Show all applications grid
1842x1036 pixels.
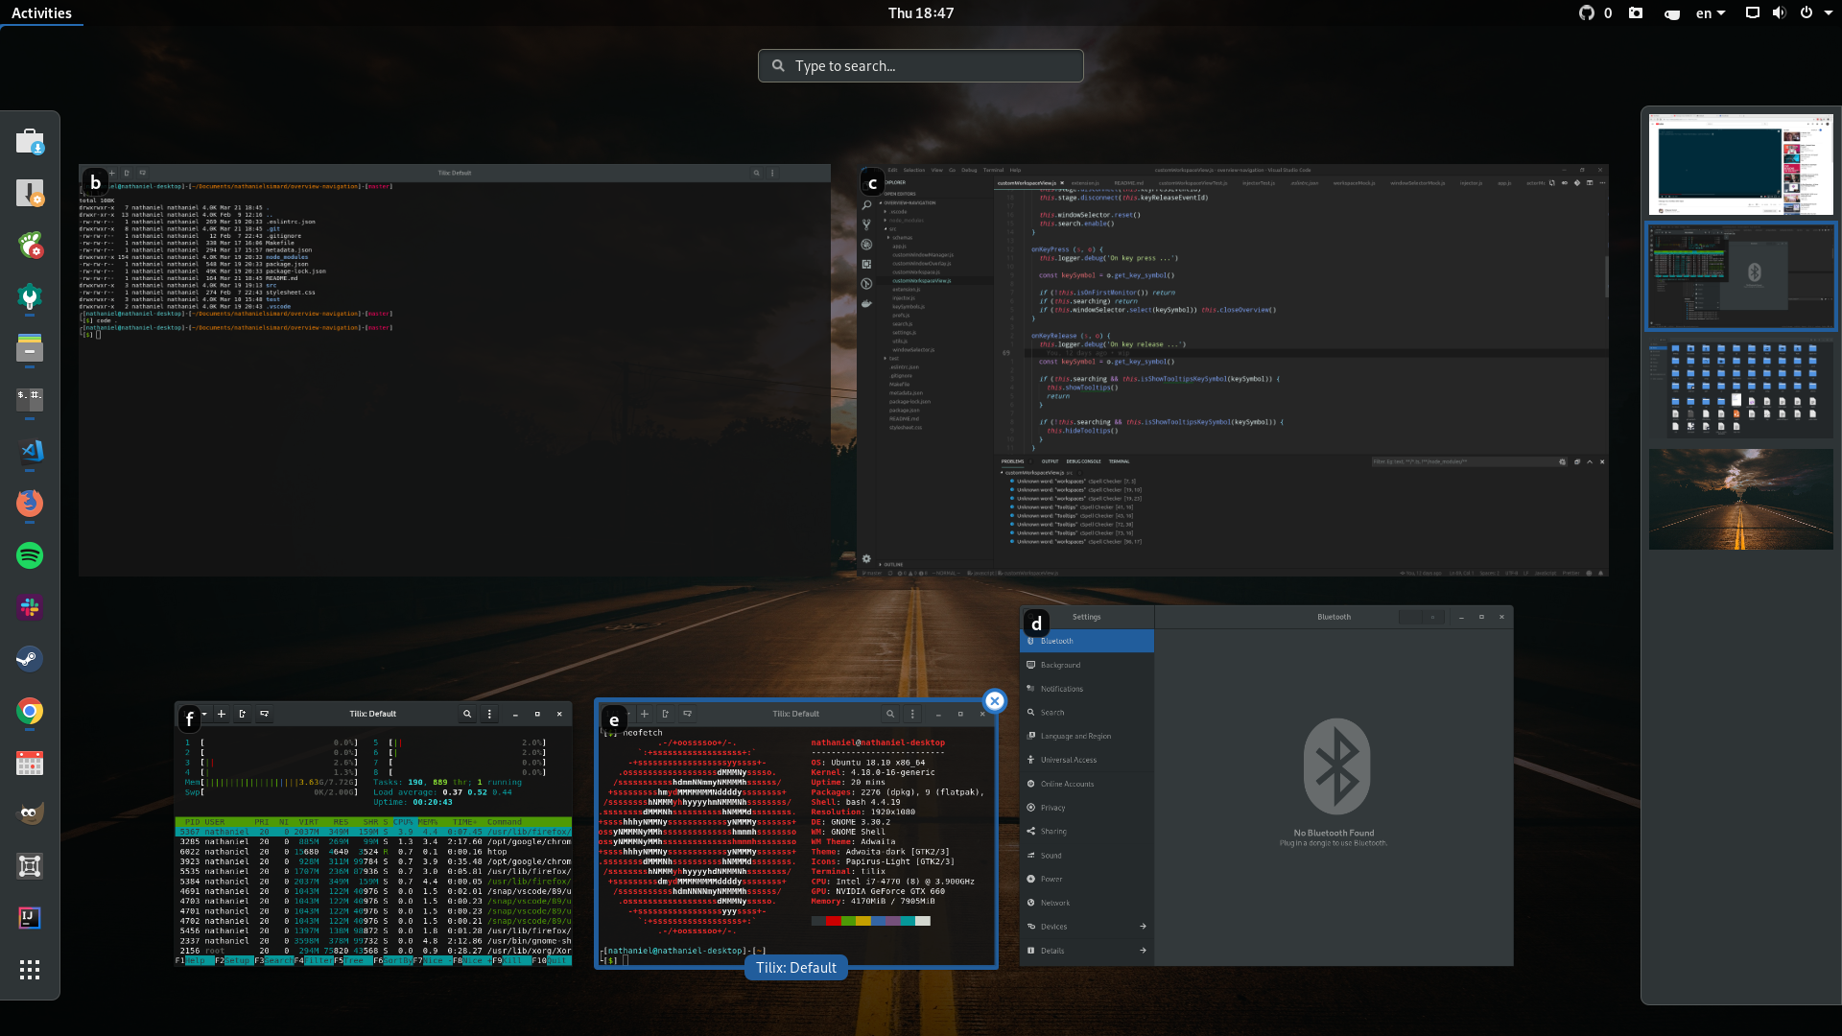pos(30,970)
